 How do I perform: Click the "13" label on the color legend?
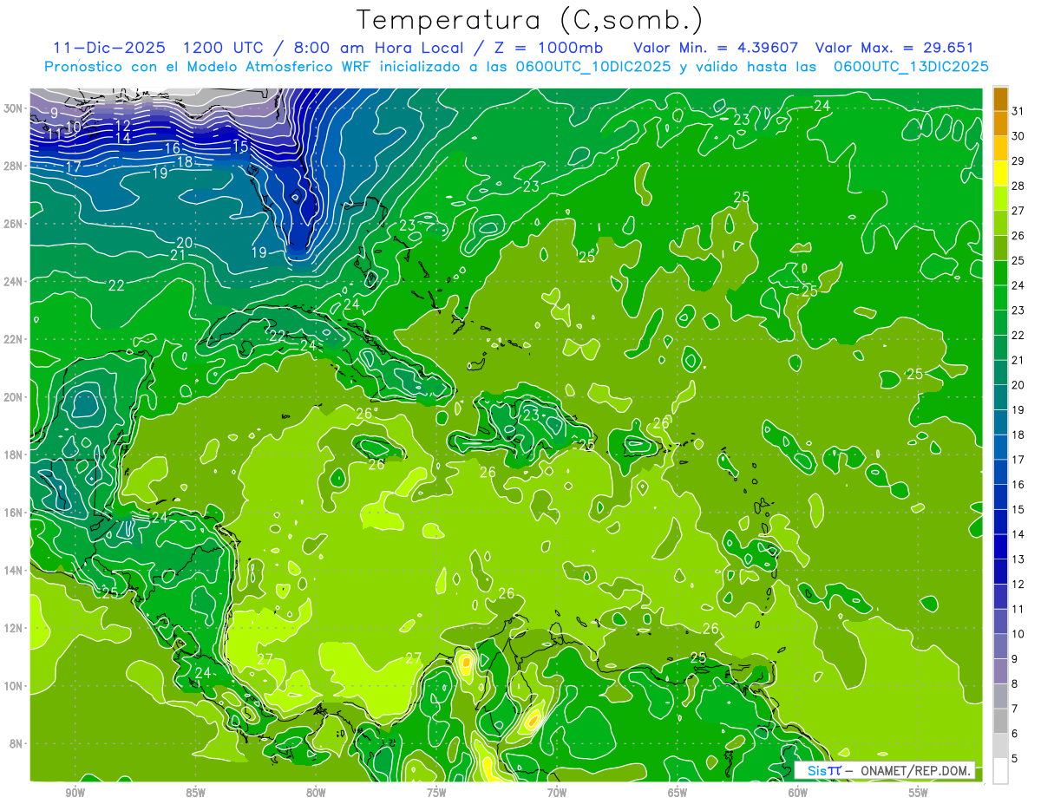(x=1018, y=559)
